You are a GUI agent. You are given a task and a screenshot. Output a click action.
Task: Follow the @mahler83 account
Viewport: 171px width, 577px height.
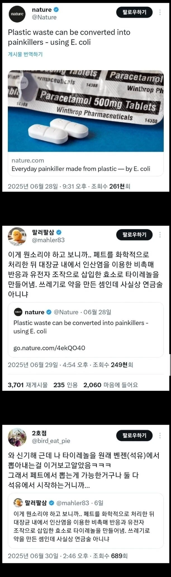click(134, 235)
